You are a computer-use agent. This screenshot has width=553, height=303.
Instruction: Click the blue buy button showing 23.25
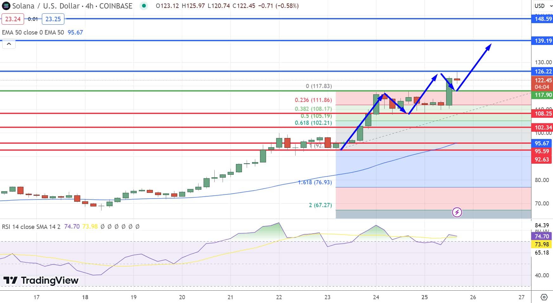tap(53, 19)
